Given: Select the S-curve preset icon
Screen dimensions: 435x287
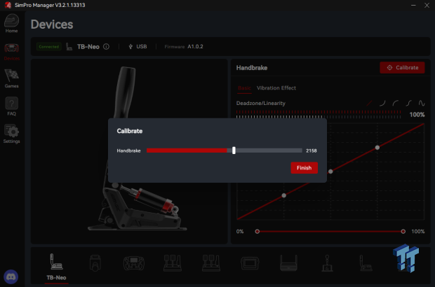Looking at the screenshot, I should 408,103.
